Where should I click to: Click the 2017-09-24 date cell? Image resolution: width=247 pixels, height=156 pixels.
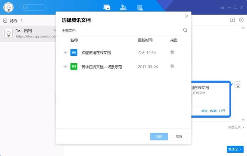(x=148, y=67)
